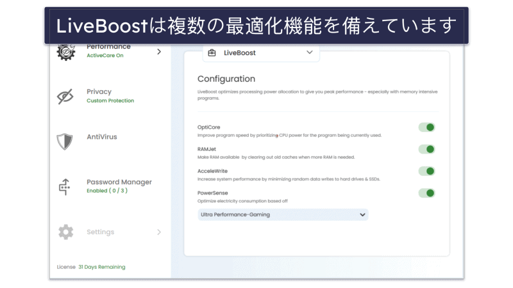513x288 pixels.
Task: Click the AcceleWrite label
Action: point(212,171)
